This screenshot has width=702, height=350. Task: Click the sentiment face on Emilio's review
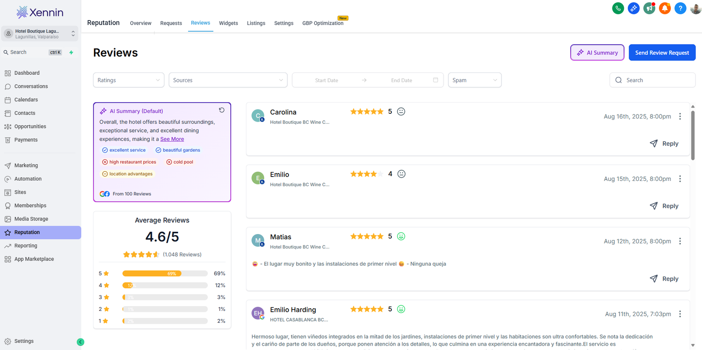tap(401, 174)
